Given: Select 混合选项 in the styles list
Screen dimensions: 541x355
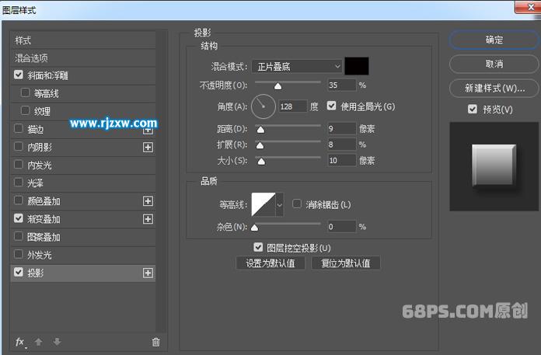Looking at the screenshot, I should pyautogui.click(x=31, y=58).
